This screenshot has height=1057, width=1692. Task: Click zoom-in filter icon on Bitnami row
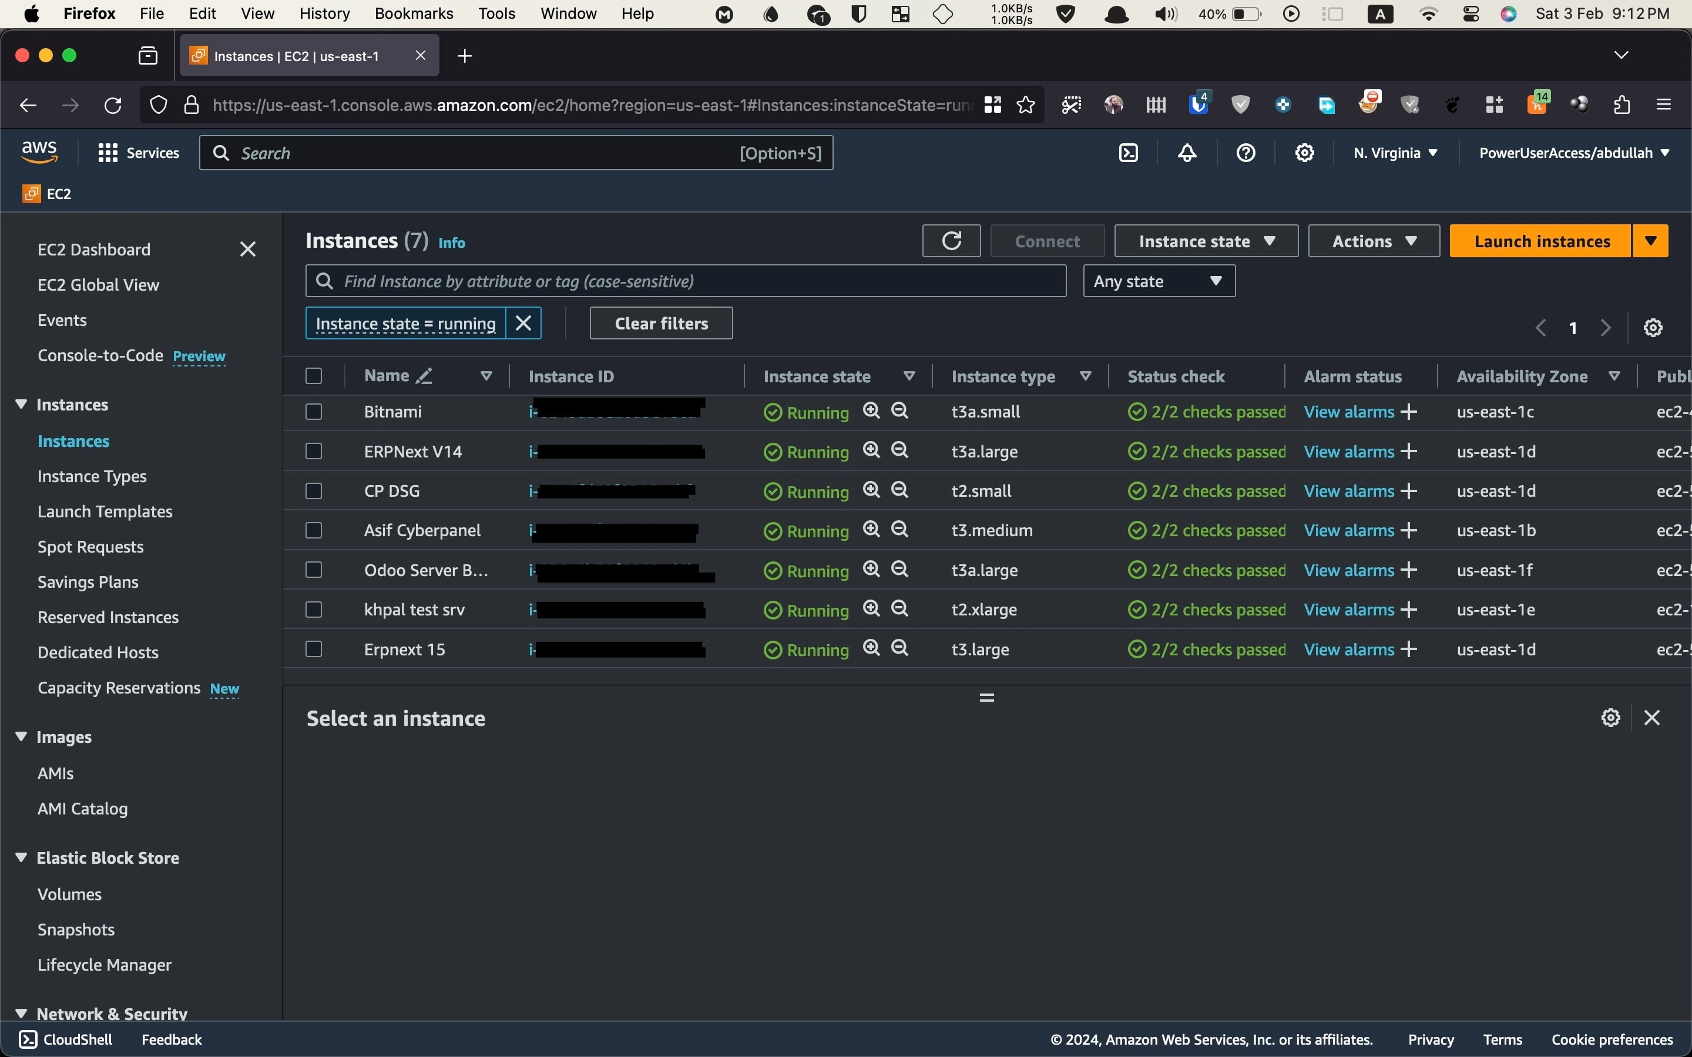[x=871, y=410]
